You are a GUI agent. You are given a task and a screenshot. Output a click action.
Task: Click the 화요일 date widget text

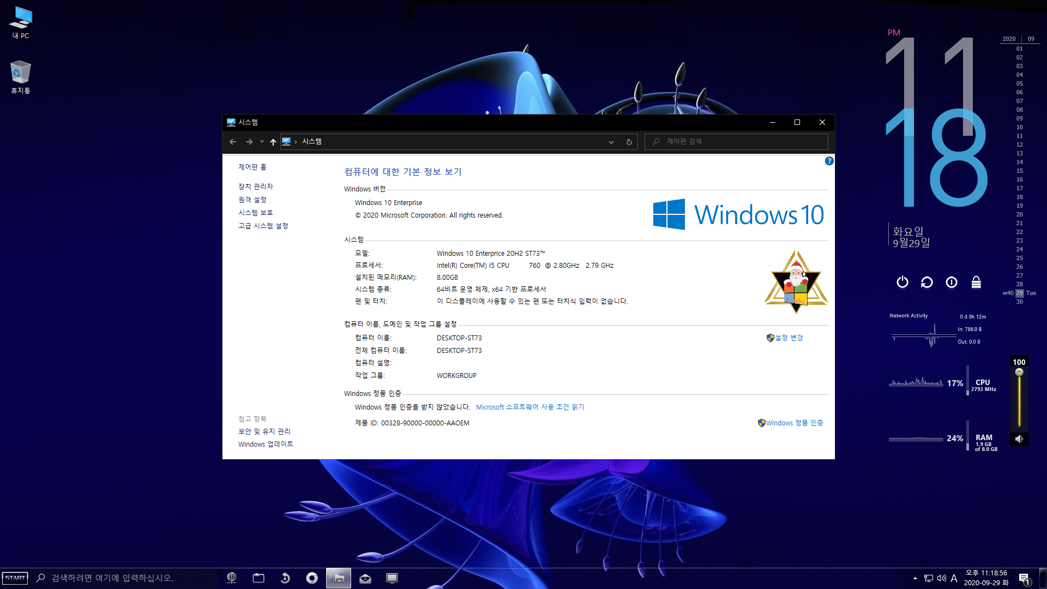click(908, 231)
